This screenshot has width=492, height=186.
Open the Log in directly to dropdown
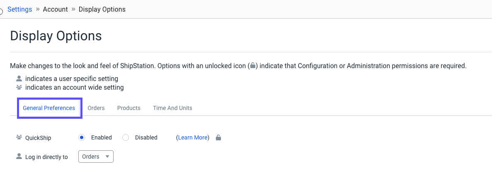pyautogui.click(x=96, y=157)
